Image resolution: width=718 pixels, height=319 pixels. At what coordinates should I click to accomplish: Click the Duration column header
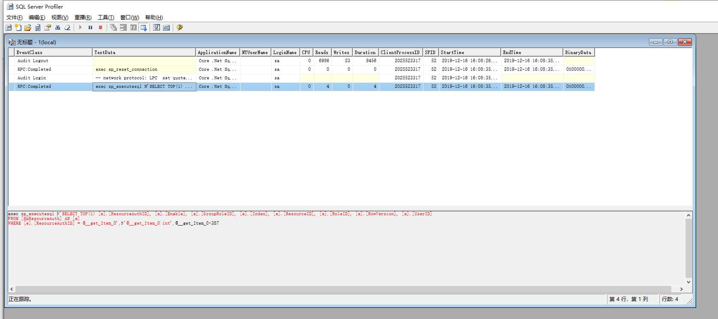click(366, 52)
